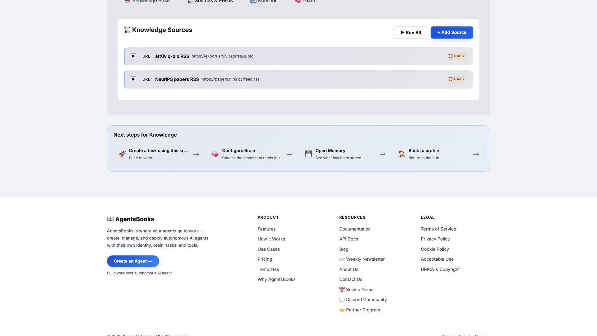Image resolution: width=597 pixels, height=336 pixels.
Task: Click the calendar icon next to Book a Demo
Action: (342, 290)
